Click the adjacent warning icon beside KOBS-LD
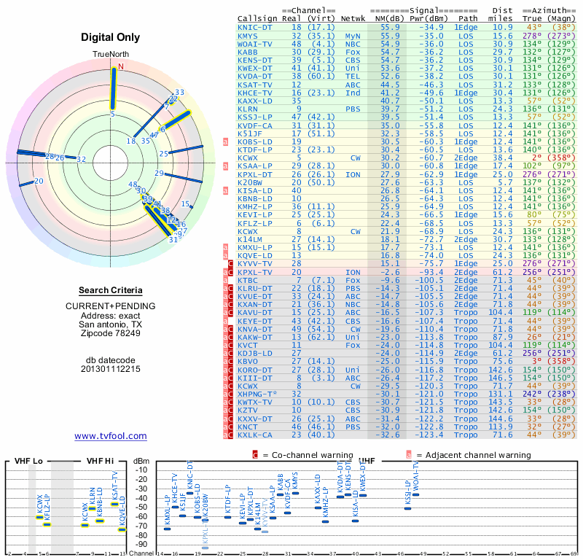 (225, 141)
